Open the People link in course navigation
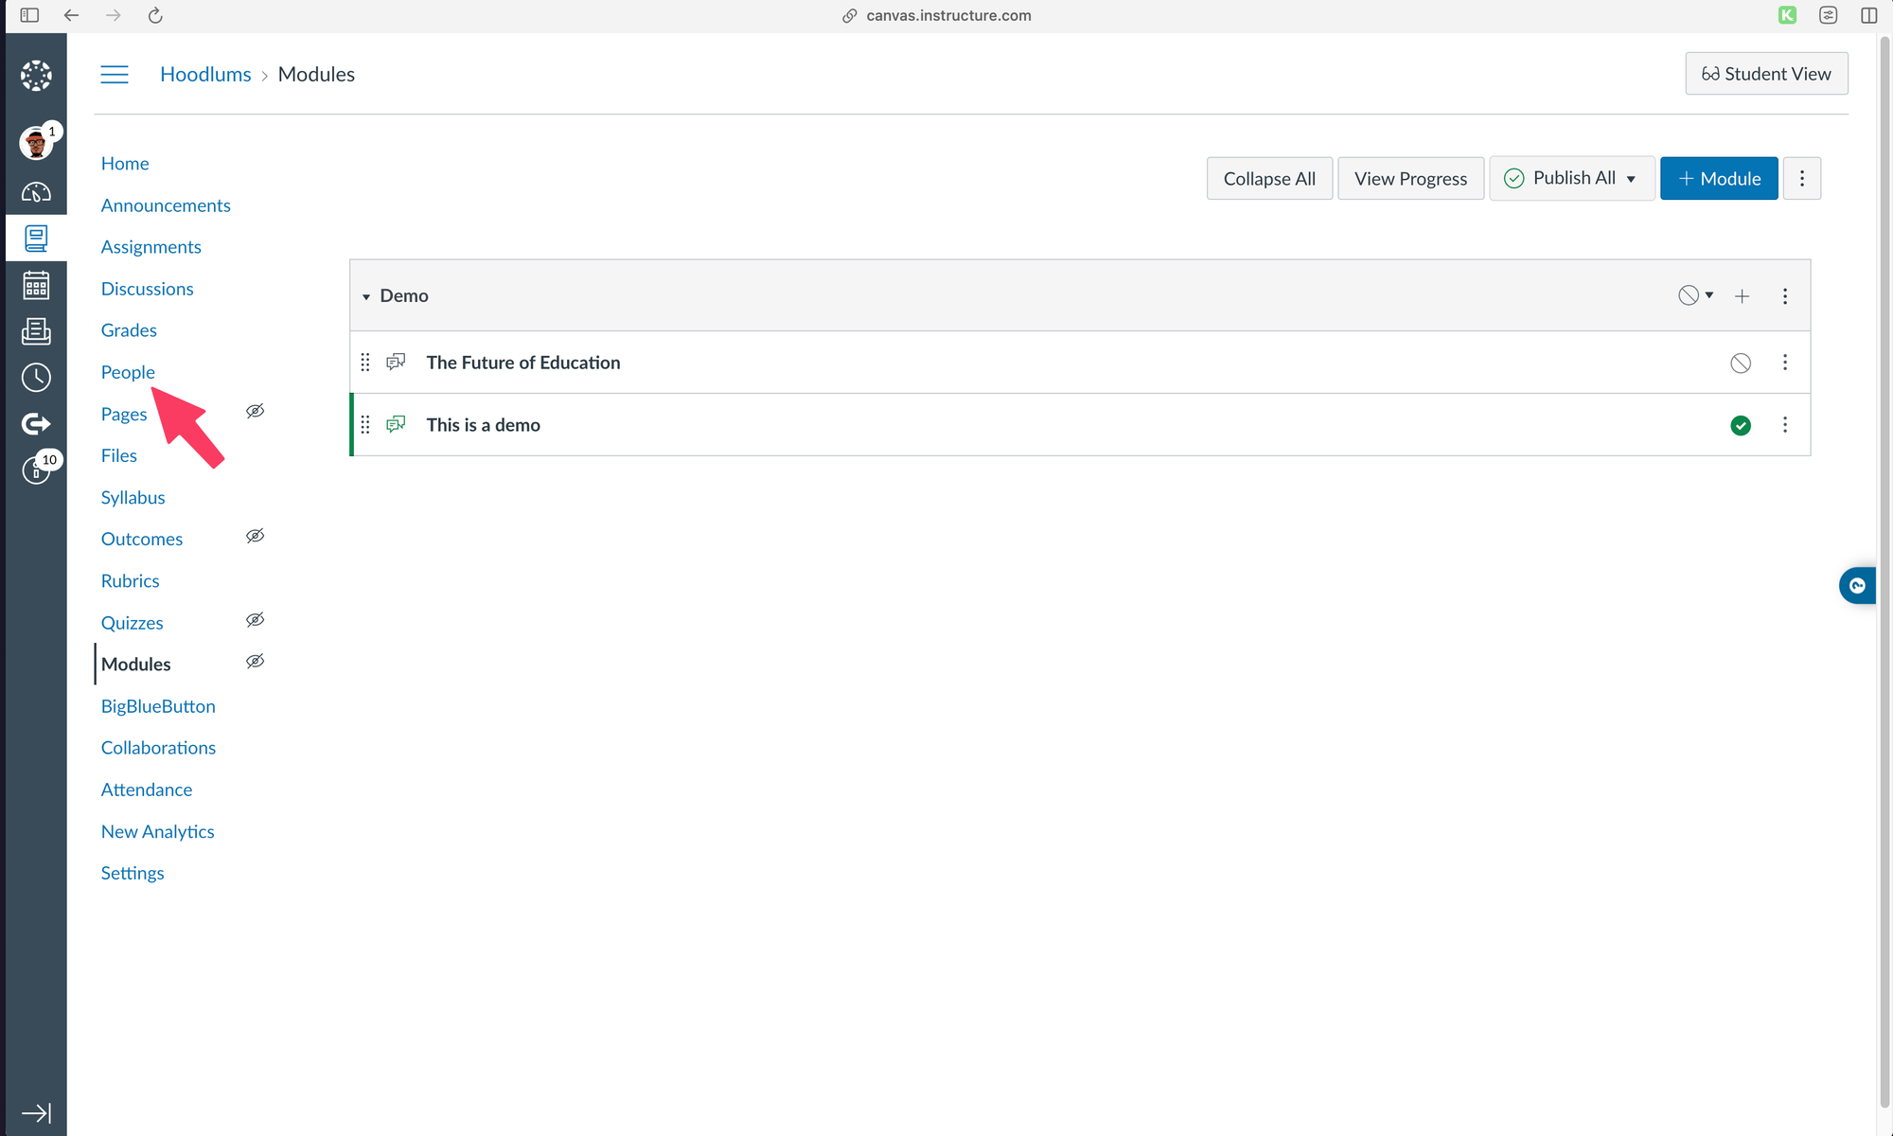1893x1136 pixels. click(x=128, y=372)
